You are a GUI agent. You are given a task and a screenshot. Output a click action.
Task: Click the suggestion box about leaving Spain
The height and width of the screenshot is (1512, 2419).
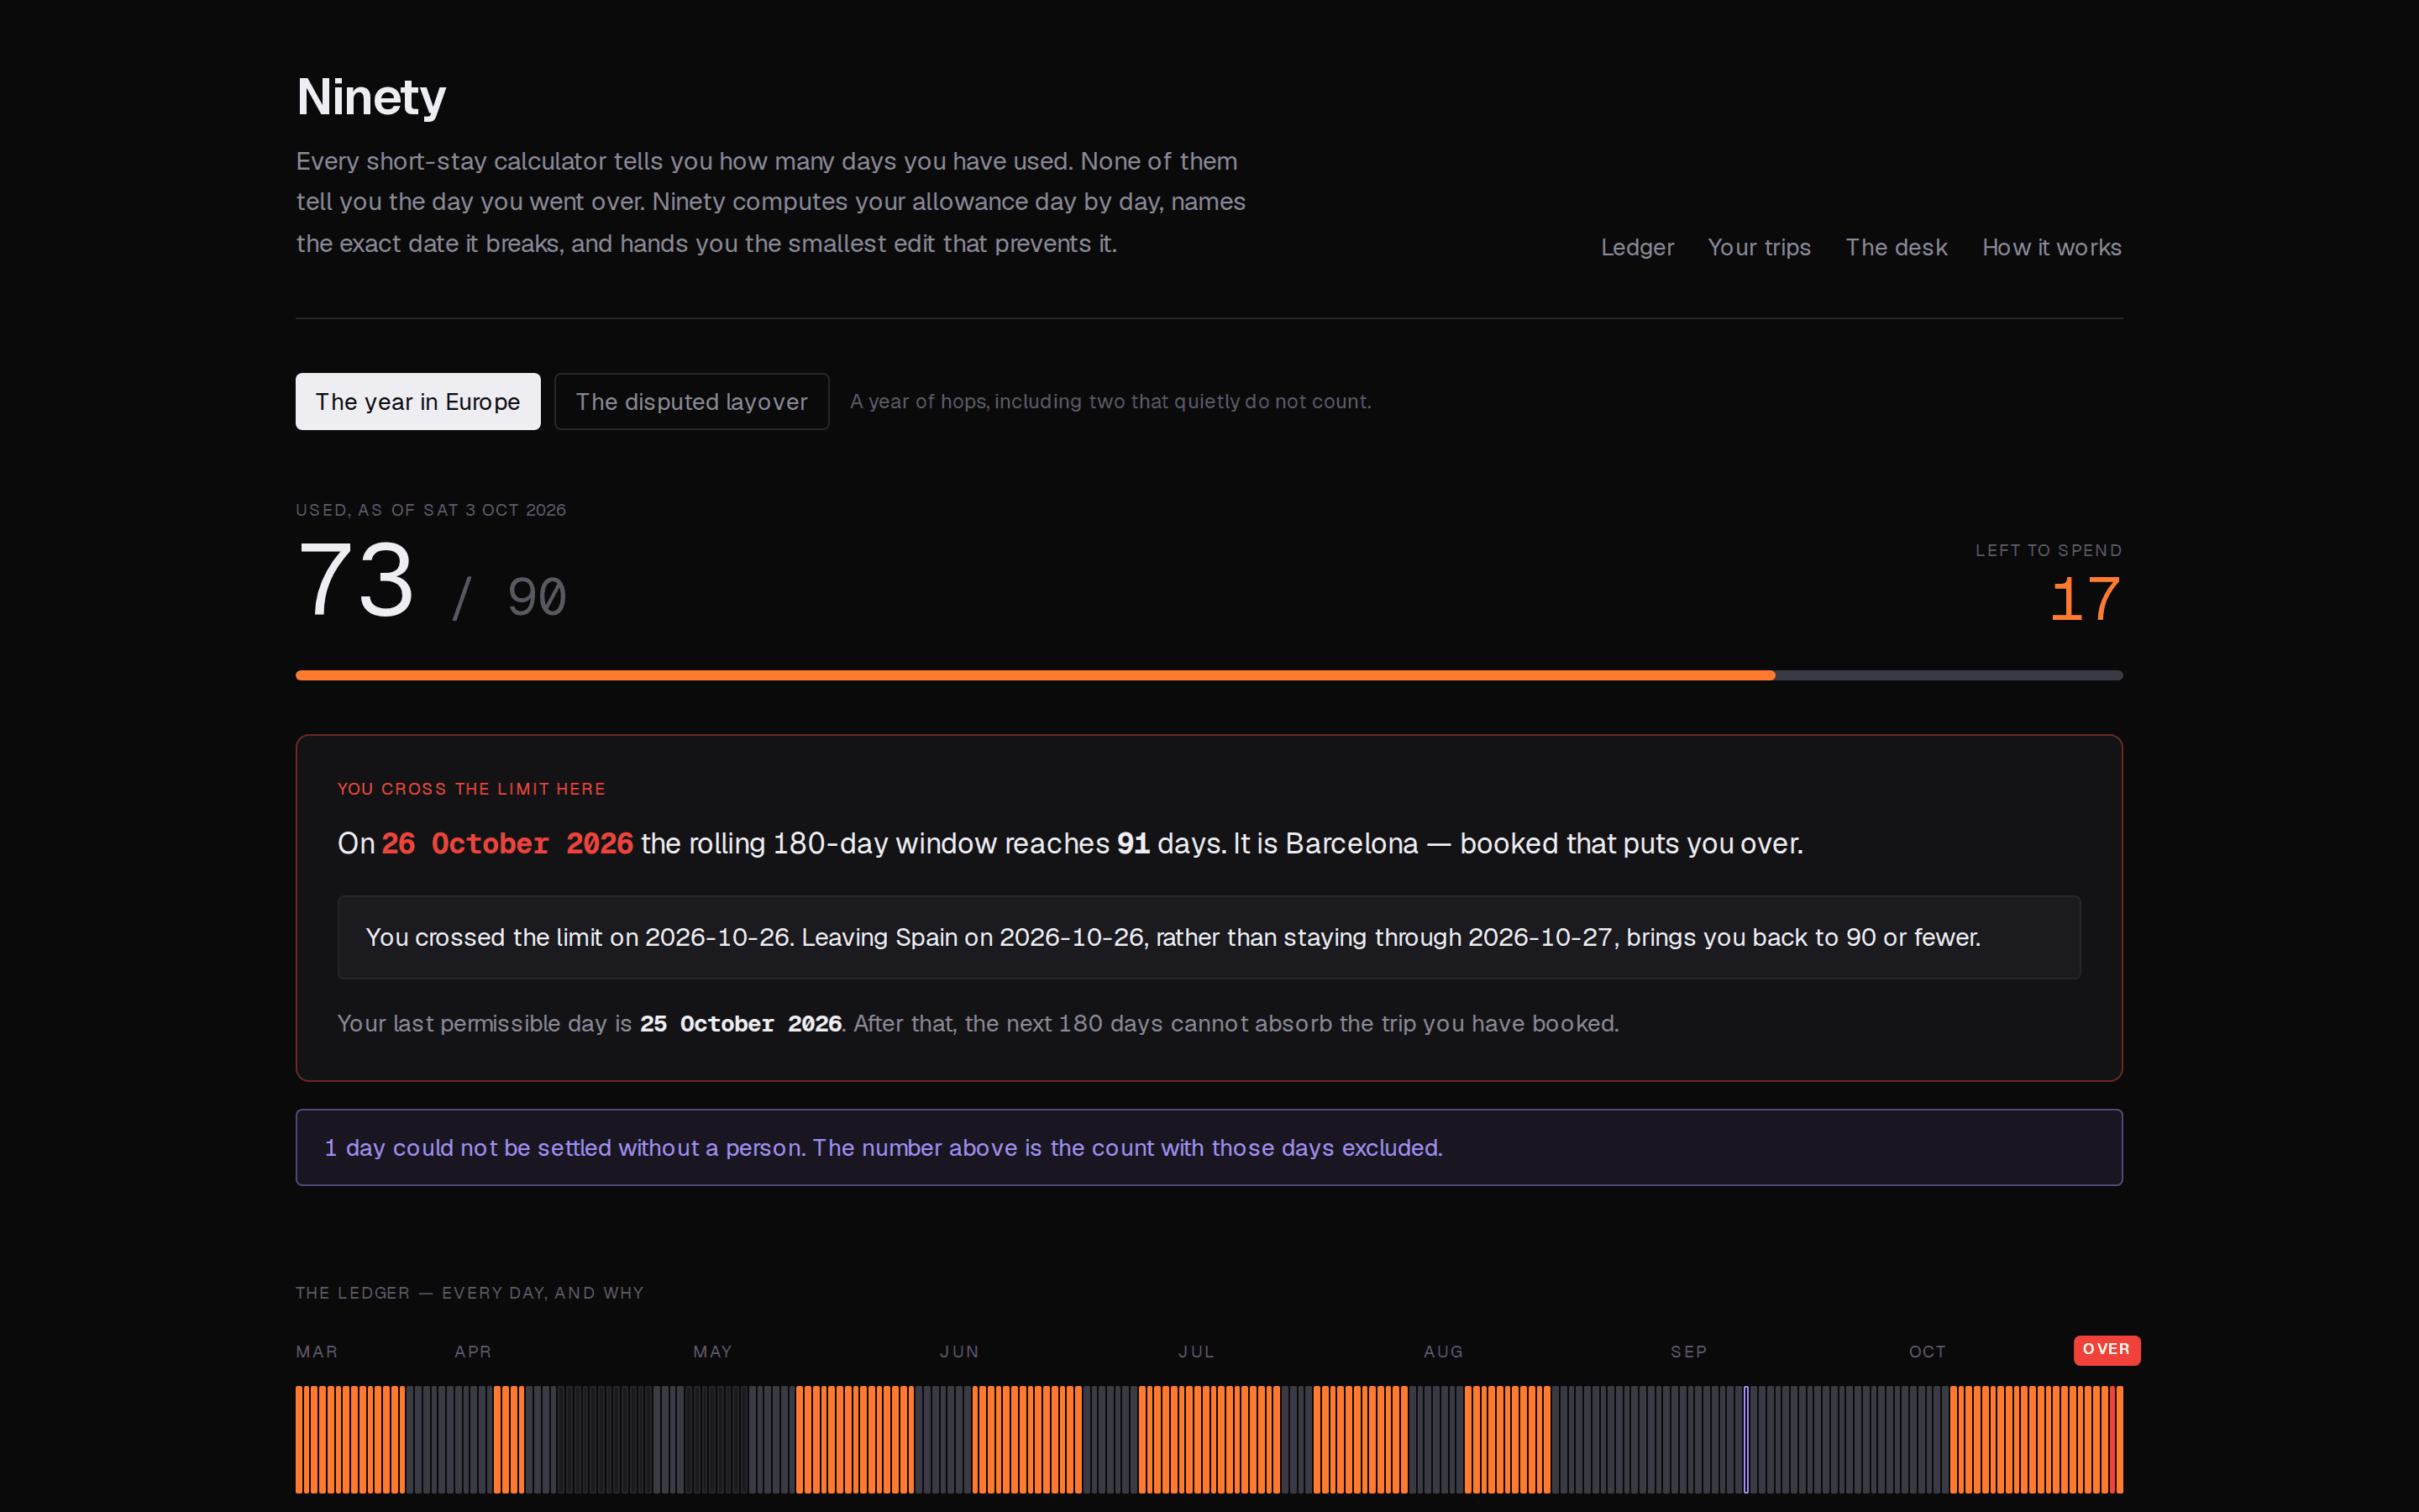coord(1209,937)
